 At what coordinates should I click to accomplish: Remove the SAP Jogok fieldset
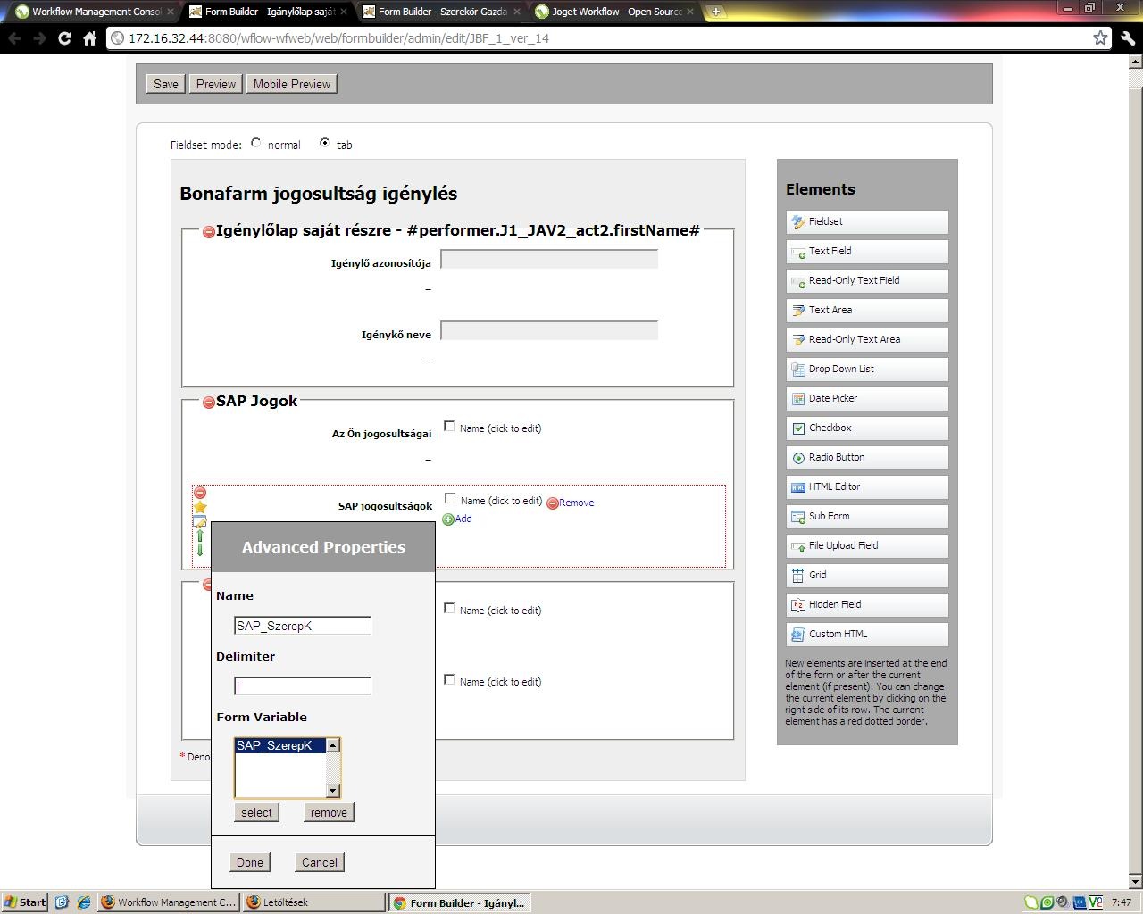209,403
